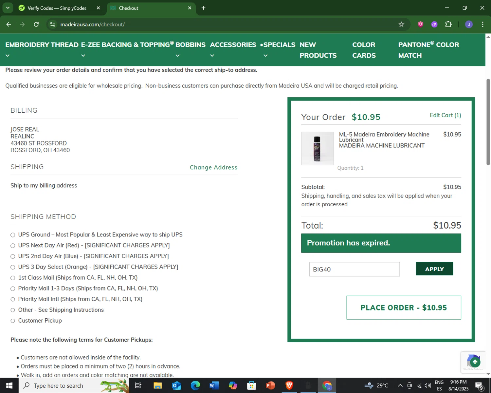This screenshot has height=393, width=491.
Task: Choose 1st Class Mail shipping
Action: [13, 278]
